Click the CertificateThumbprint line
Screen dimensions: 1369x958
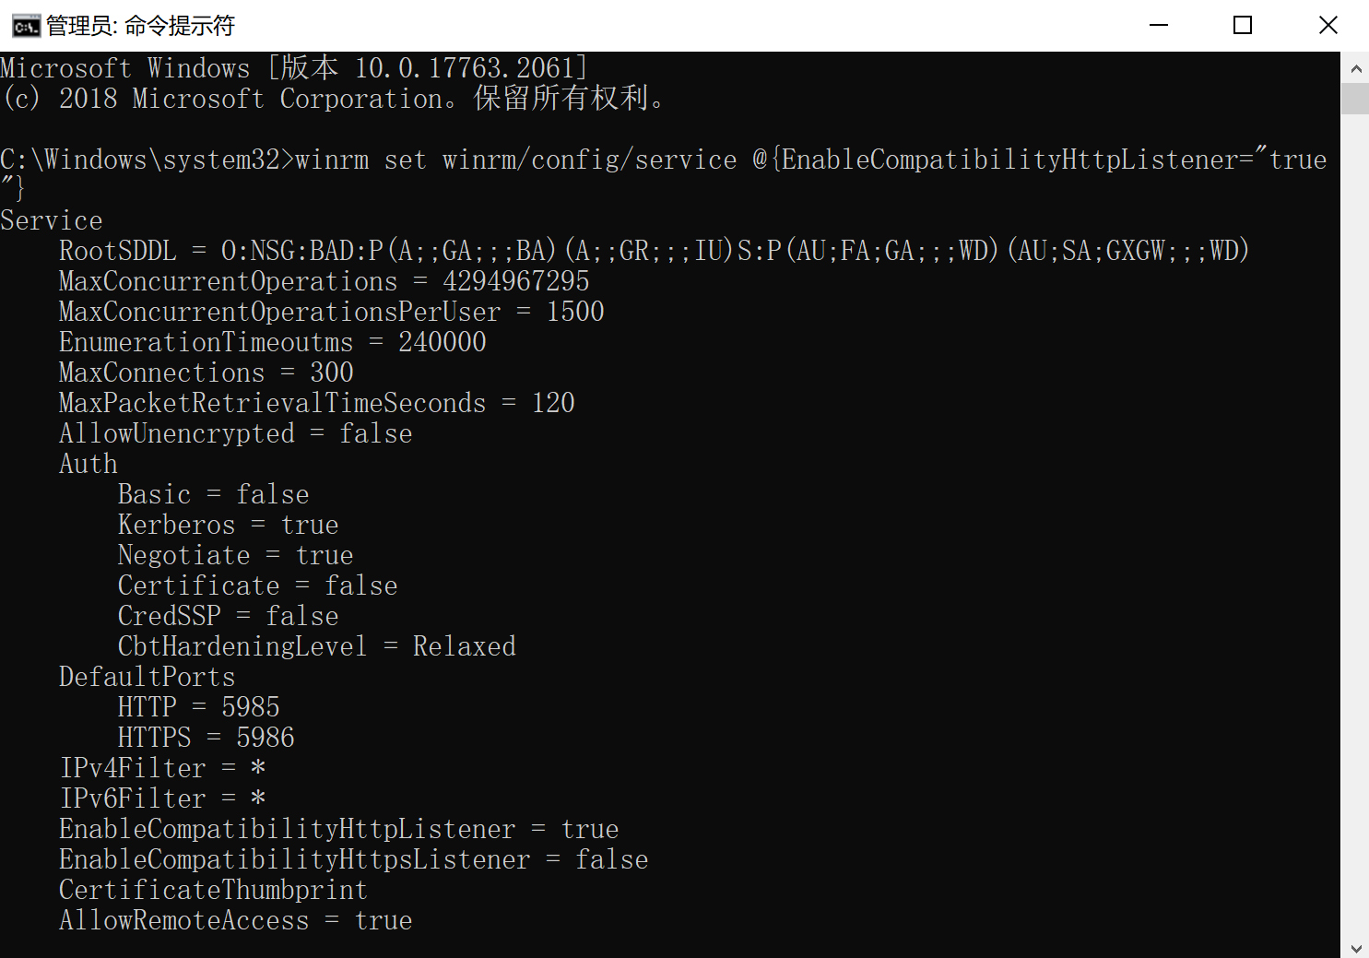click(213, 890)
